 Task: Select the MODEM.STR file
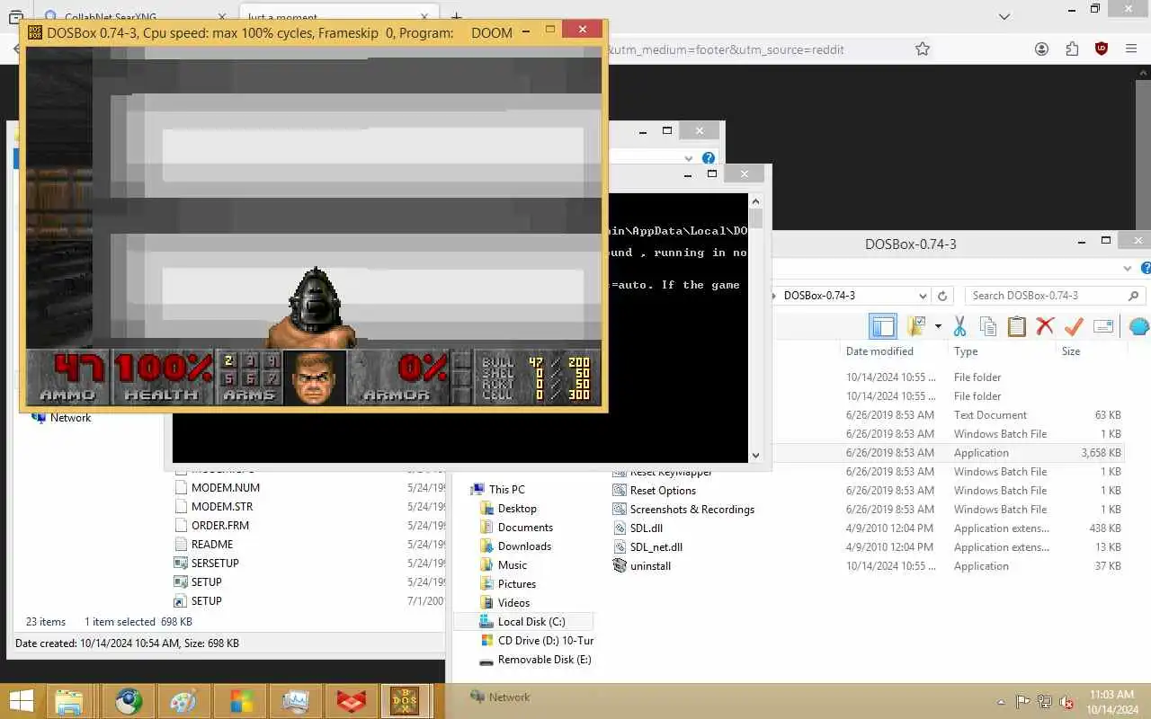[213, 507]
